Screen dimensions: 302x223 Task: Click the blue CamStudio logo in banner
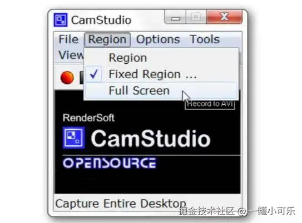click(73, 138)
